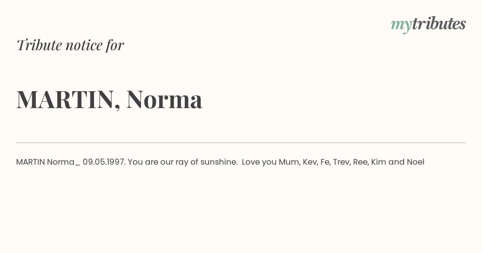The height and width of the screenshot is (253, 482).
Task: Click the name 'Kev' in the message
Action: [x=309, y=162]
